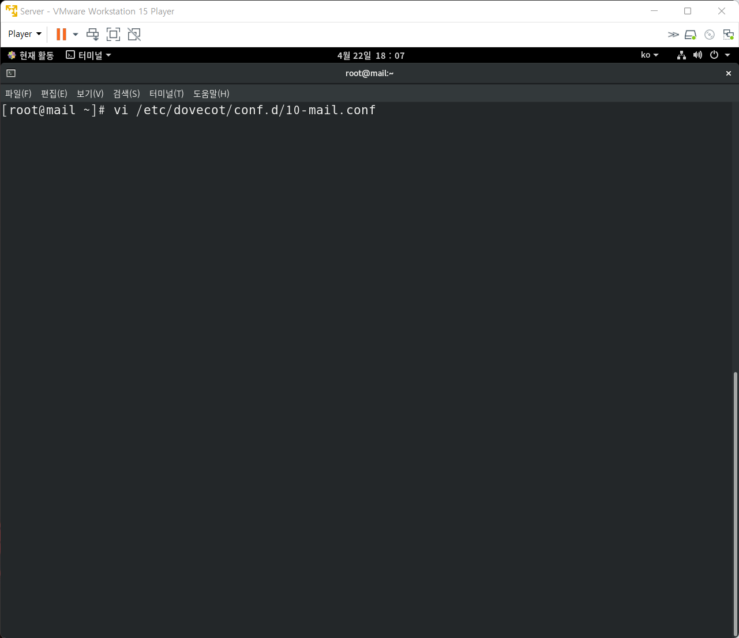The width and height of the screenshot is (739, 638).
Task: Maximize the VMware Player window
Action: pos(688,11)
